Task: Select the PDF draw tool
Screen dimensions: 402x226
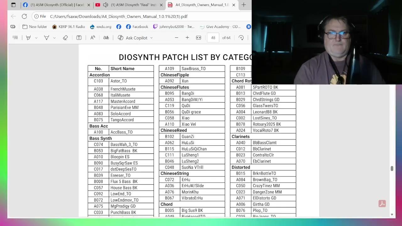Action: coord(46,38)
